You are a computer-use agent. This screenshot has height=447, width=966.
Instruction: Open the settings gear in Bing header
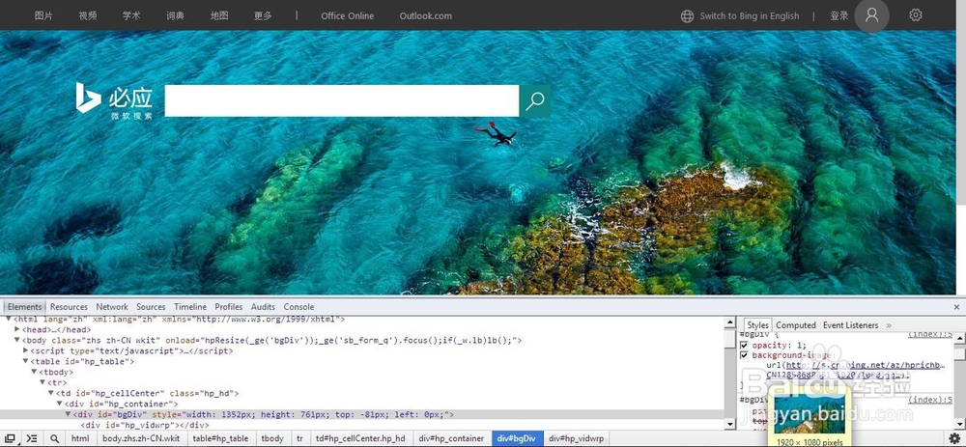pyautogui.click(x=916, y=15)
